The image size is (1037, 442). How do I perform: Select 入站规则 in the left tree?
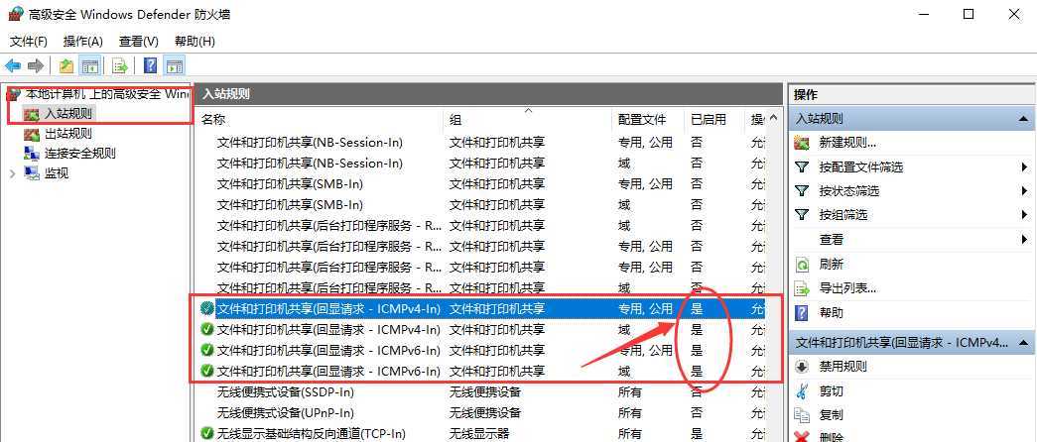coord(68,114)
